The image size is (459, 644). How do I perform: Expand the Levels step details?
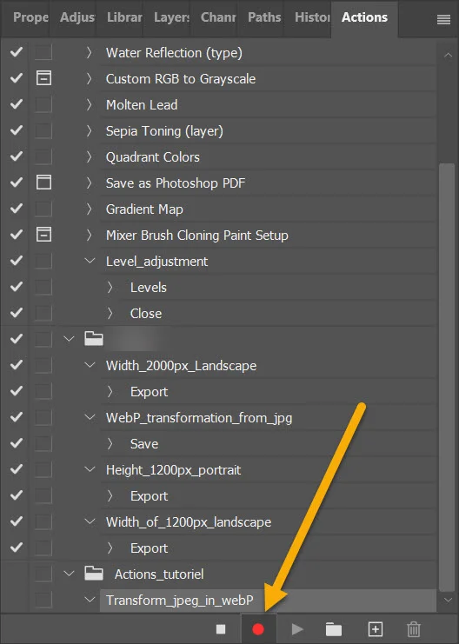pyautogui.click(x=110, y=287)
